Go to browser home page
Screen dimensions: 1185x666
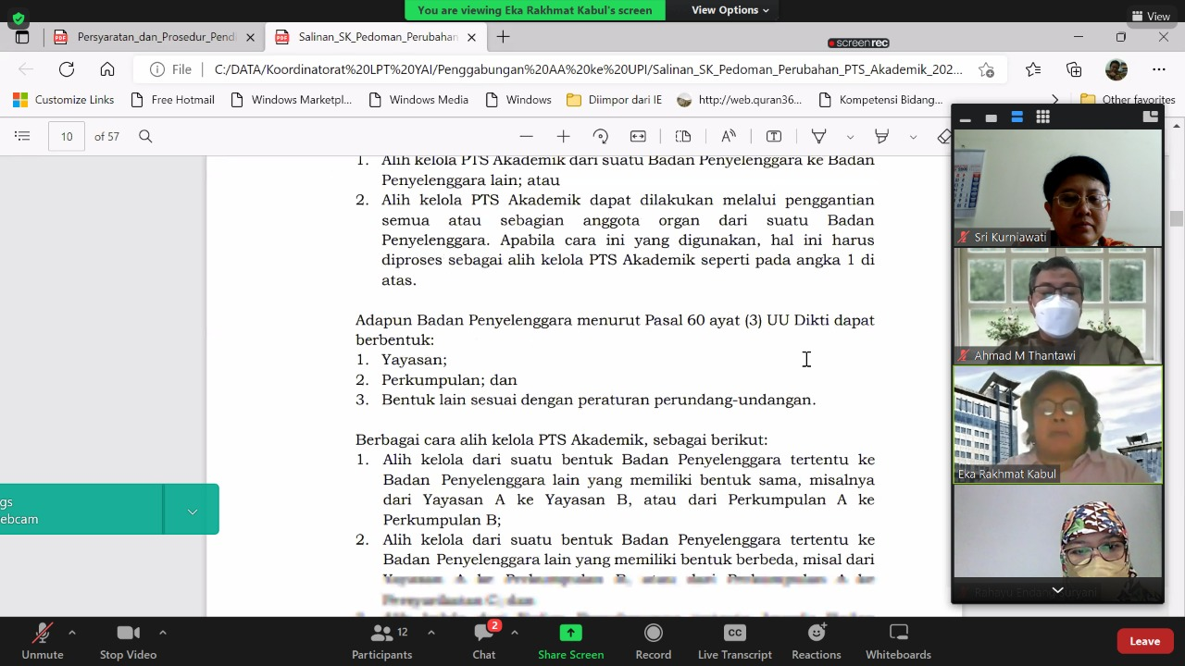pyautogui.click(x=107, y=69)
